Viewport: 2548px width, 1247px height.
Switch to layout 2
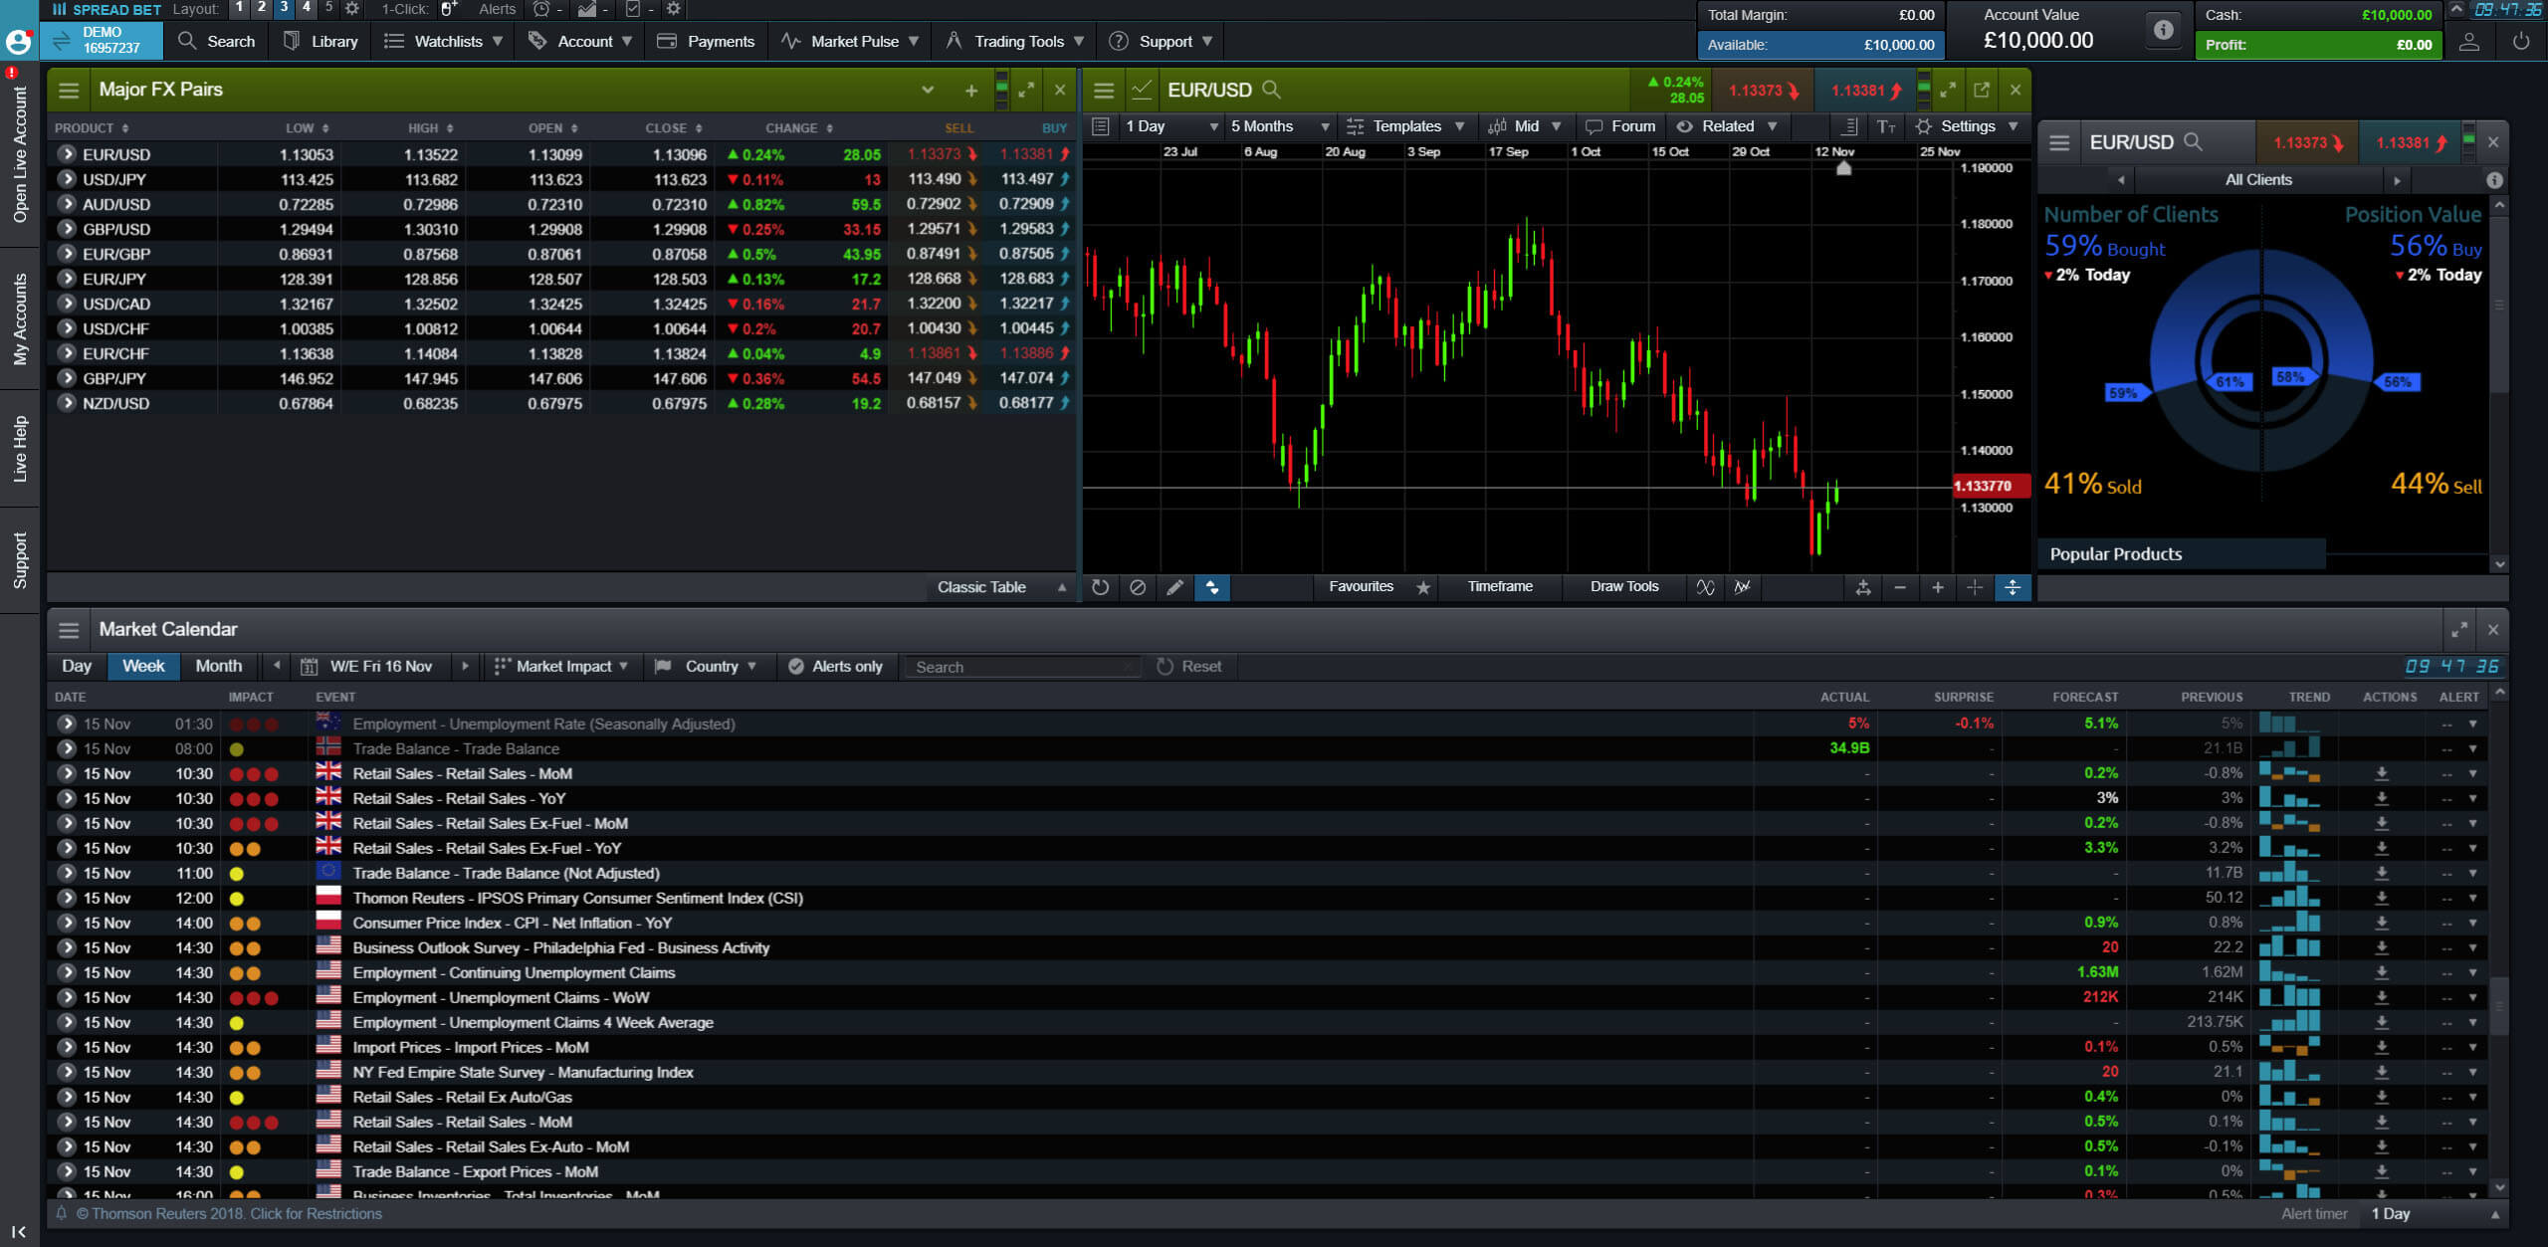click(x=261, y=8)
